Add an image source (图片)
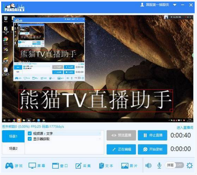The width and height of the screenshot is (197, 175). (x=129, y=166)
